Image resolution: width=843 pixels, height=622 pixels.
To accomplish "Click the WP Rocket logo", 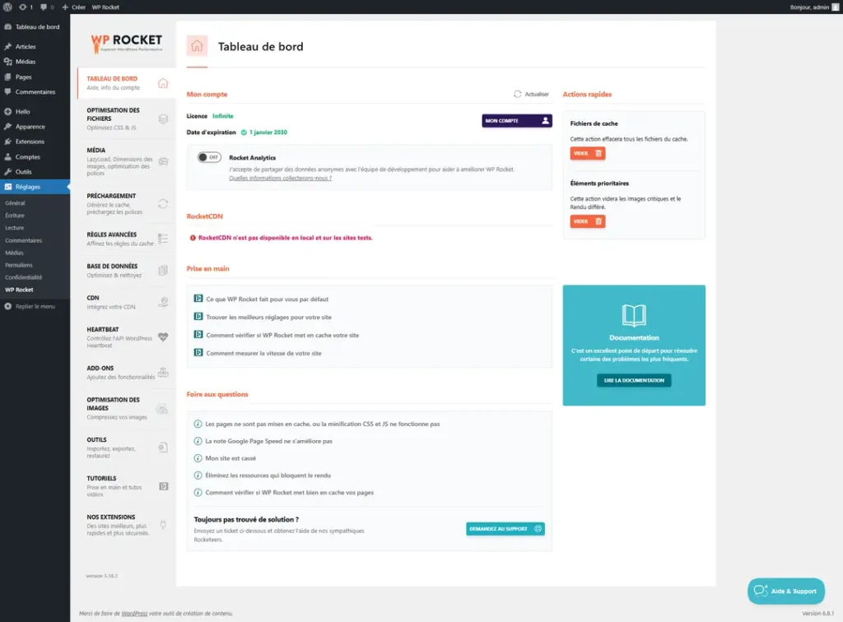I will click(x=126, y=43).
